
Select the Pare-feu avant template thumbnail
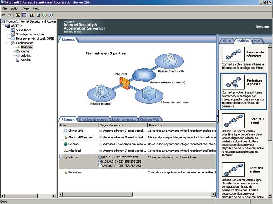[233, 121]
